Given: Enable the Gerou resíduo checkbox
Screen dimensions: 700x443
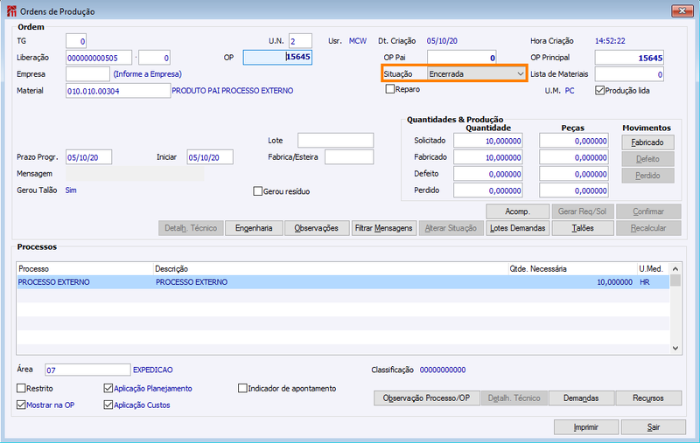Looking at the screenshot, I should (x=257, y=191).
